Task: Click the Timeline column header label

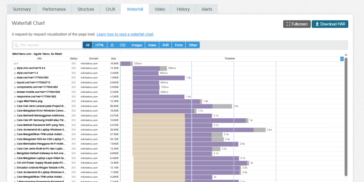Action: (x=230, y=59)
